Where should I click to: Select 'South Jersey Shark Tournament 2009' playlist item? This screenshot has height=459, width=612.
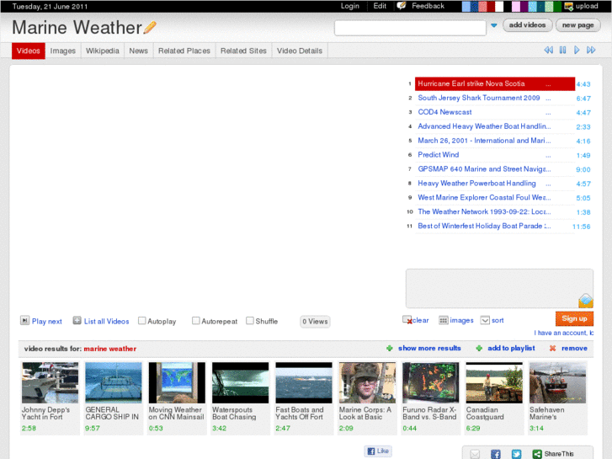[495, 98]
